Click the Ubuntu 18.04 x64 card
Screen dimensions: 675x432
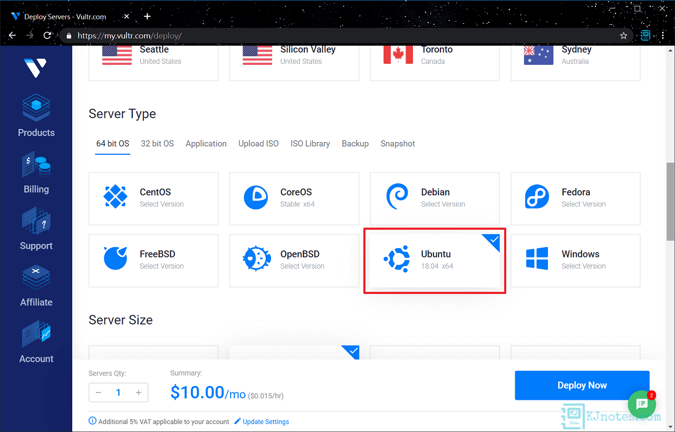point(435,261)
